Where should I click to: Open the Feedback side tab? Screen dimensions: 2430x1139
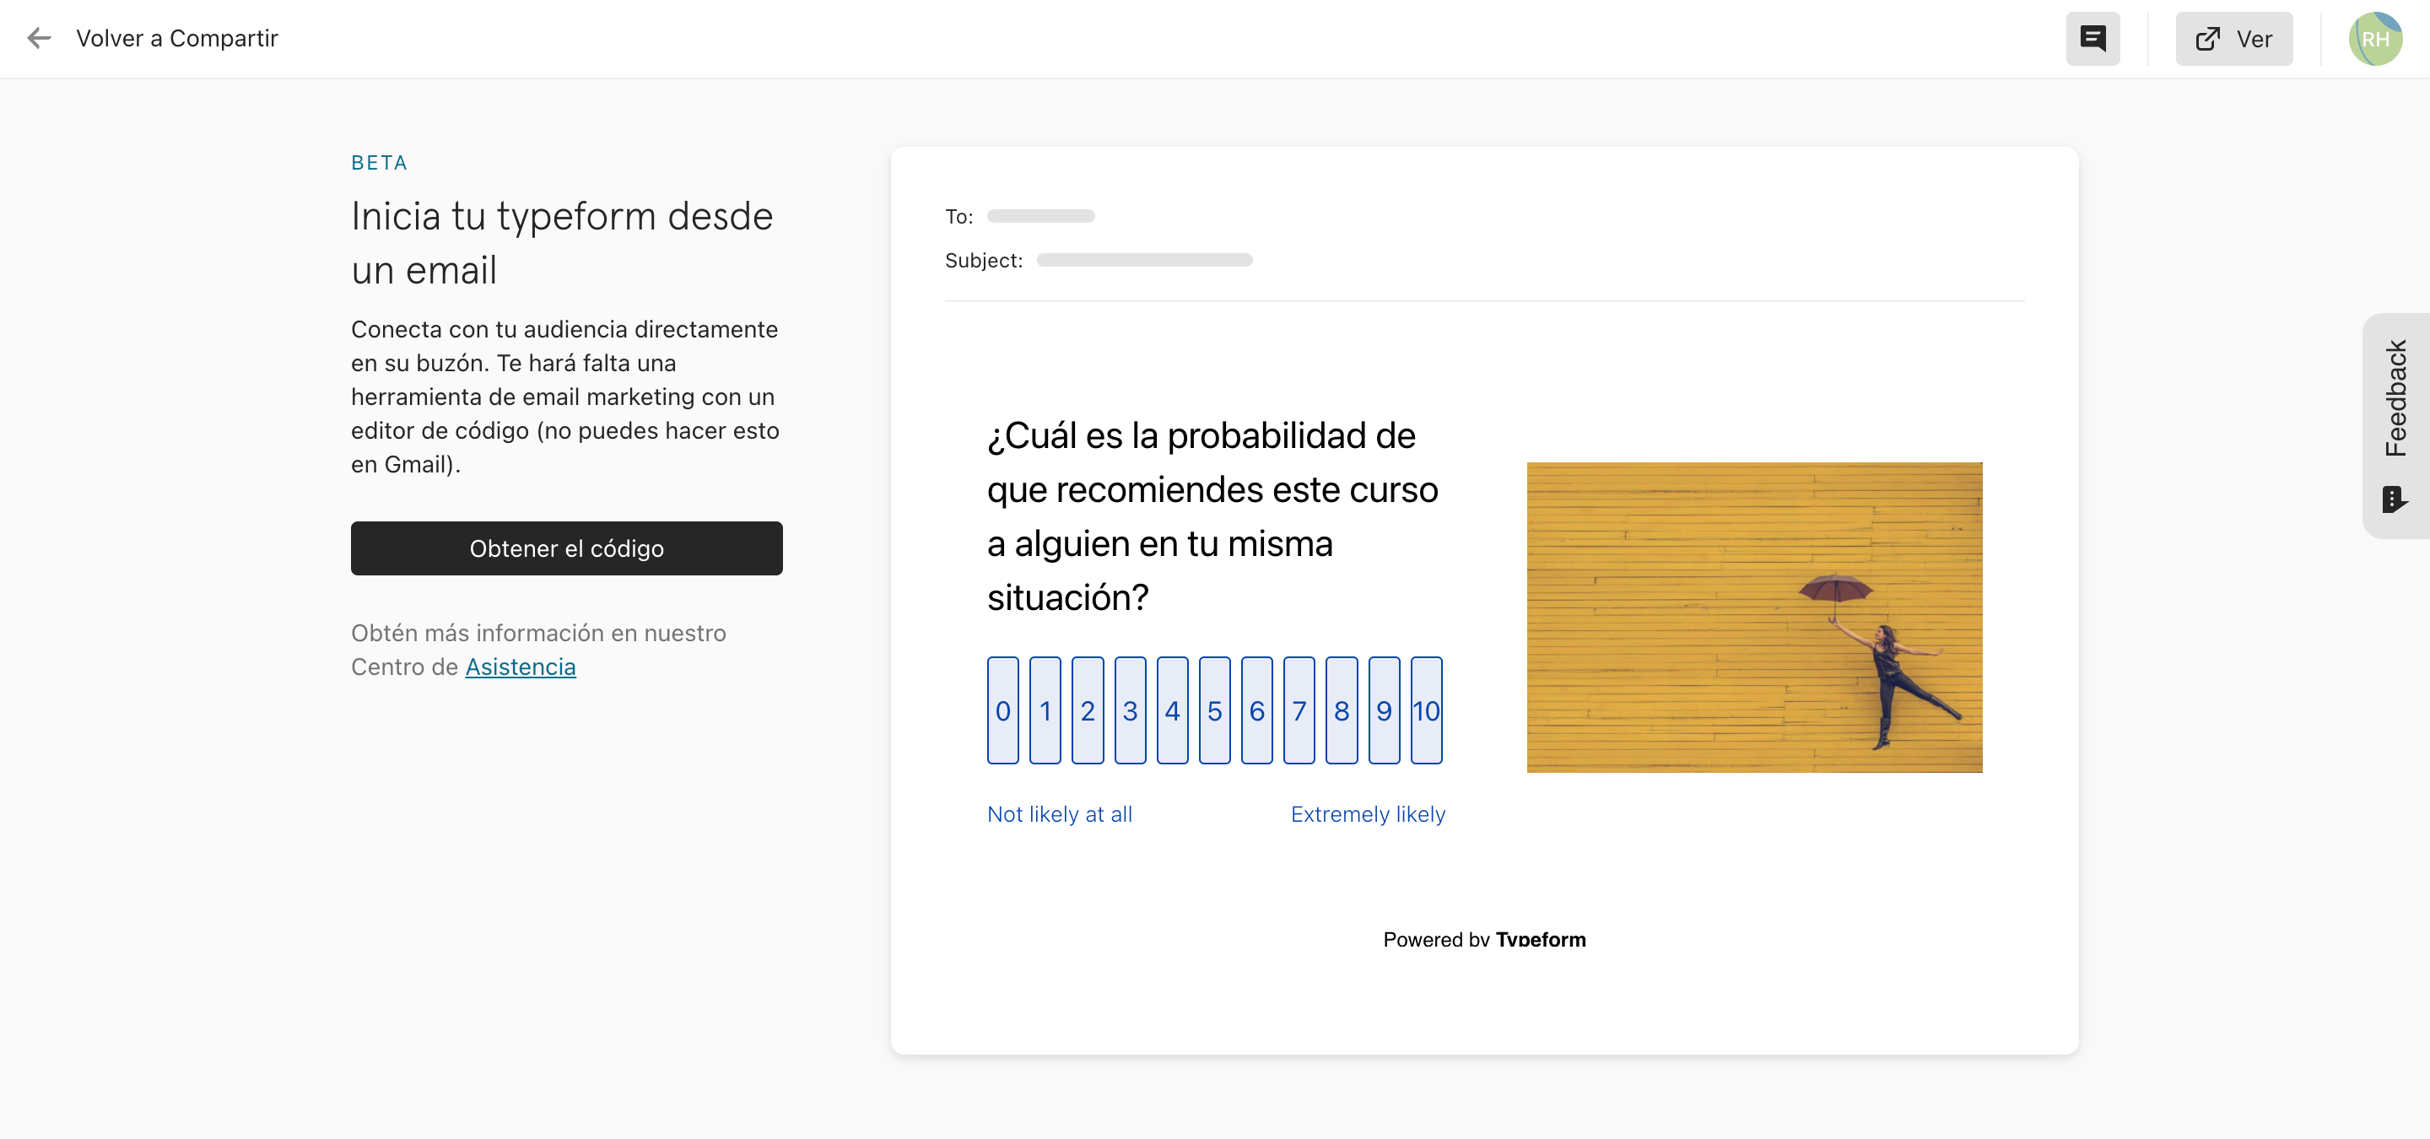2395,425
